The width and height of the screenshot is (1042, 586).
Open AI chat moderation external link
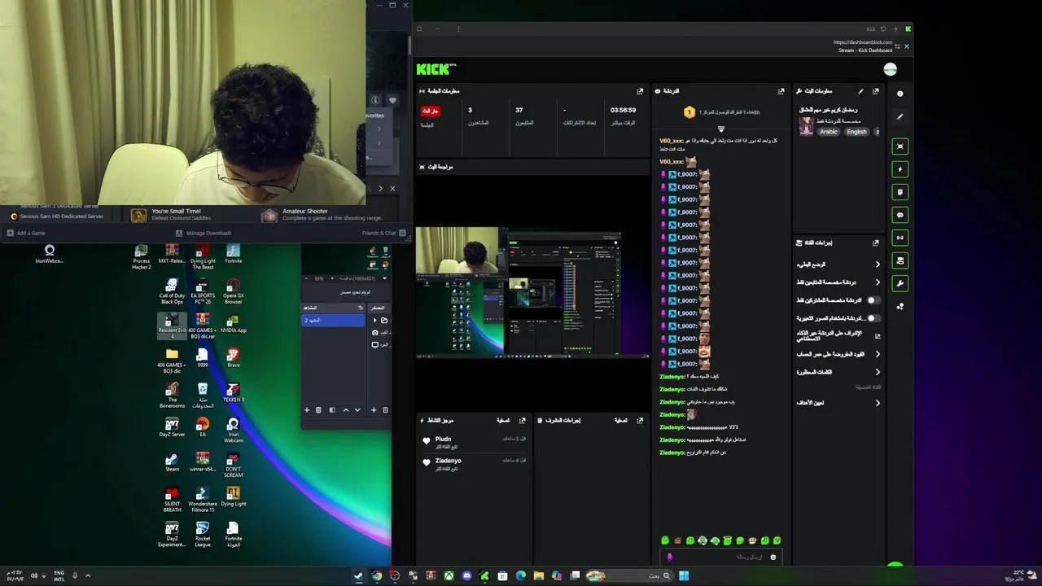click(x=878, y=336)
